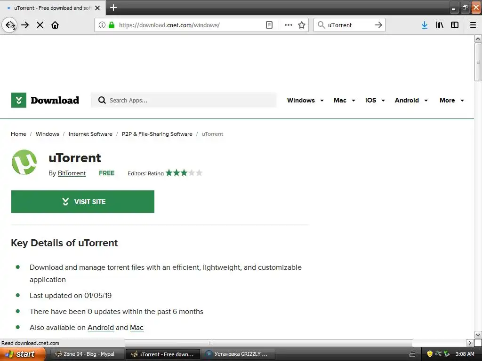Switch to Установка GRIZZLY taskbar window
Image resolution: width=482 pixels, height=361 pixels.
(x=238, y=354)
